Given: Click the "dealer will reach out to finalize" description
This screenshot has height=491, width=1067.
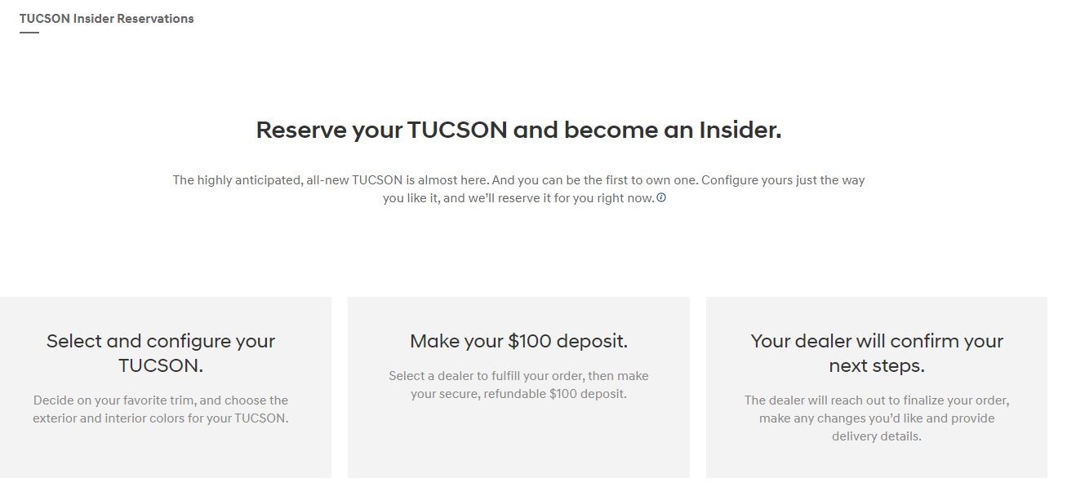Looking at the screenshot, I should tap(877, 400).
